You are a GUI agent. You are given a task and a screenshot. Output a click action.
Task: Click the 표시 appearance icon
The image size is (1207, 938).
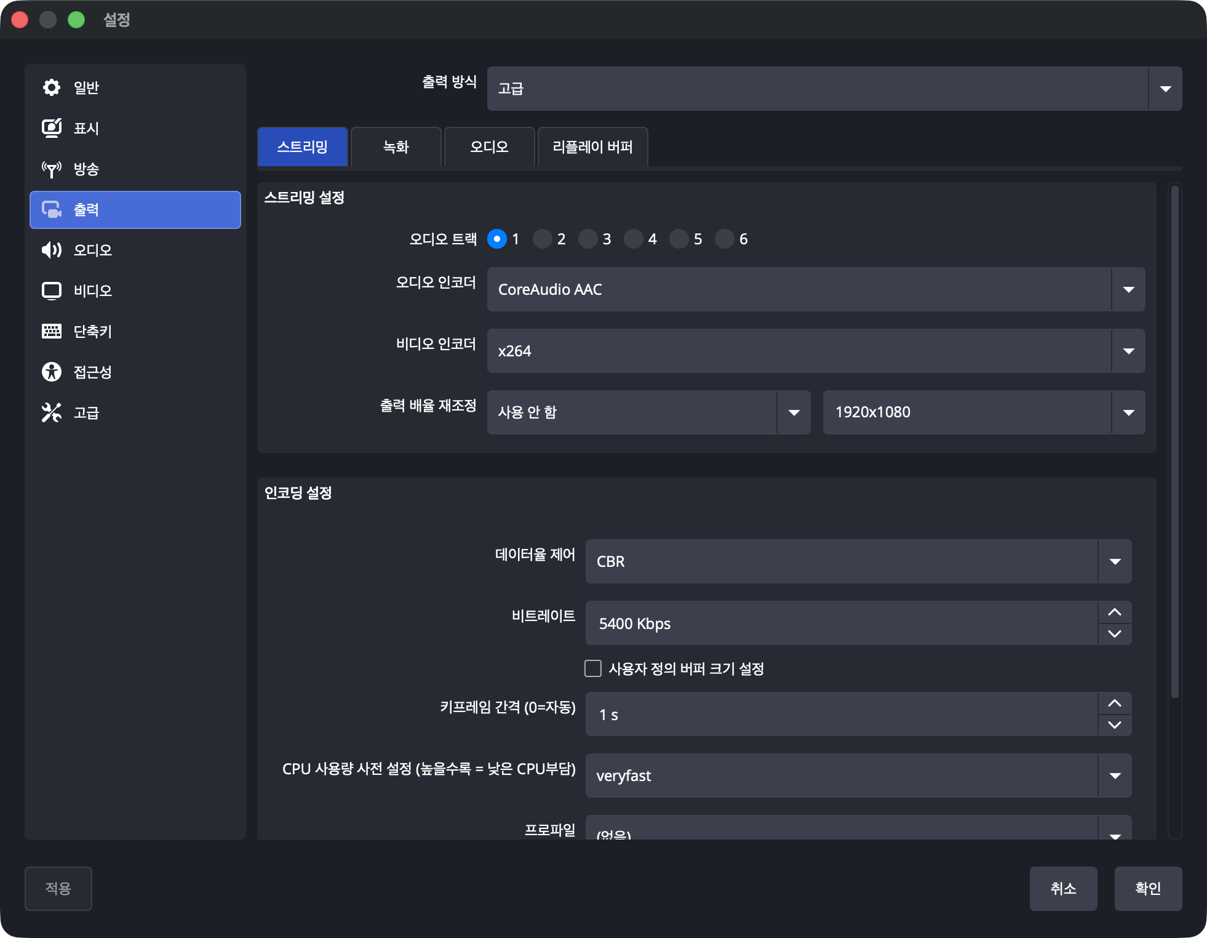tap(52, 128)
